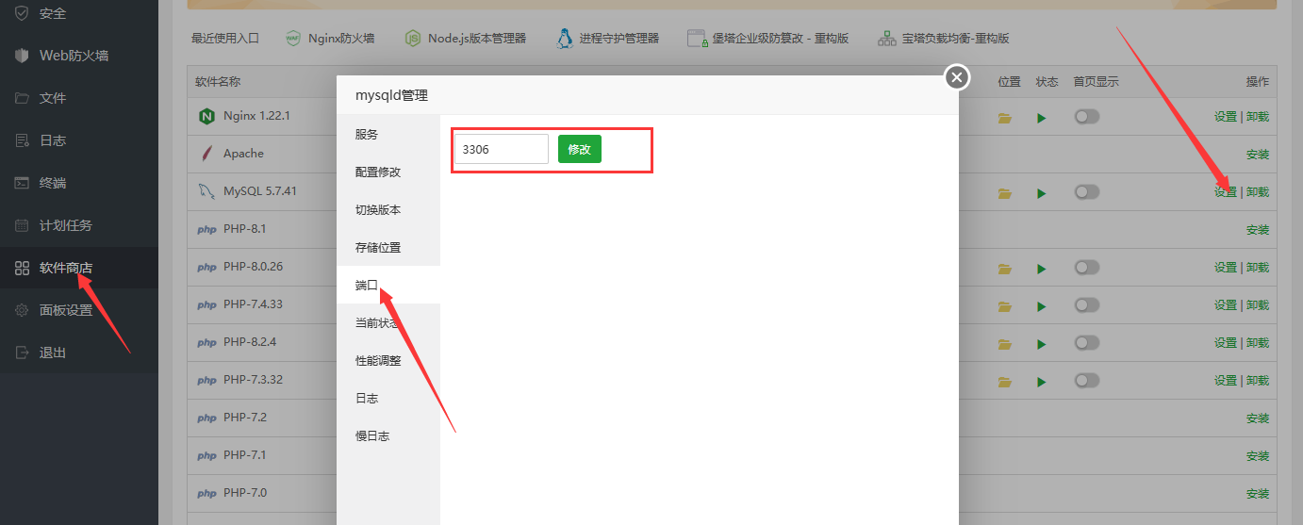This screenshot has height=525, width=1303.
Task: Toggle homepage display for PHP-7.3.32
Action: 1087,380
